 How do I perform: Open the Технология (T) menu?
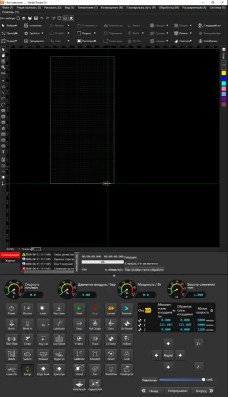[x=87, y=7]
